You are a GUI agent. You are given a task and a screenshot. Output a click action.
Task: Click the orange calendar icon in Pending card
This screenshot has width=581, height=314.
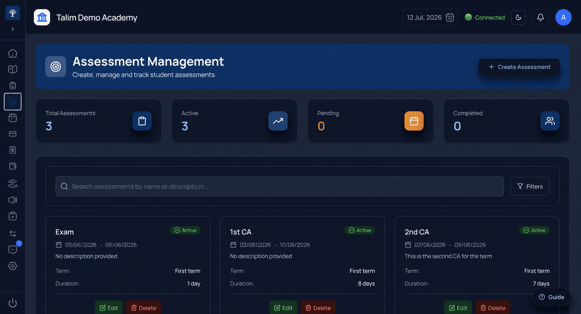[414, 121]
